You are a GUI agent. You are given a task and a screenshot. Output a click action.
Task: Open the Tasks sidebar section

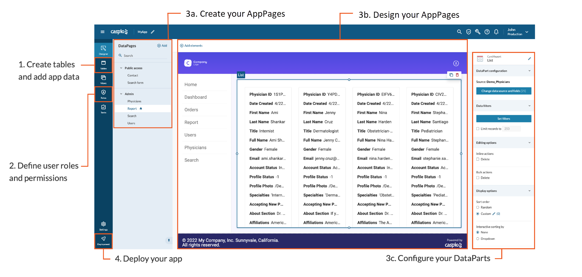coord(104,109)
